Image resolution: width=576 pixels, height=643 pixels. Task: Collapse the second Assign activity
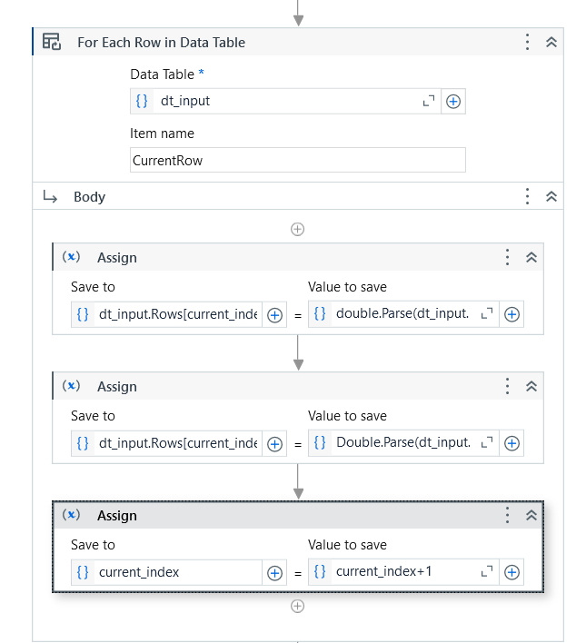coord(531,386)
